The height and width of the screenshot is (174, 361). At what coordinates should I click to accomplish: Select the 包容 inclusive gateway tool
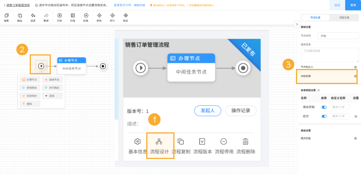(126, 16)
